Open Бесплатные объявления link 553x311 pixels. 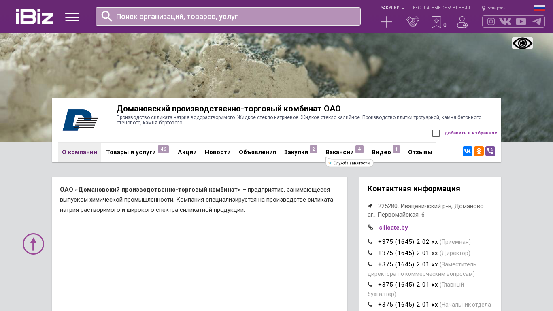(x=441, y=8)
